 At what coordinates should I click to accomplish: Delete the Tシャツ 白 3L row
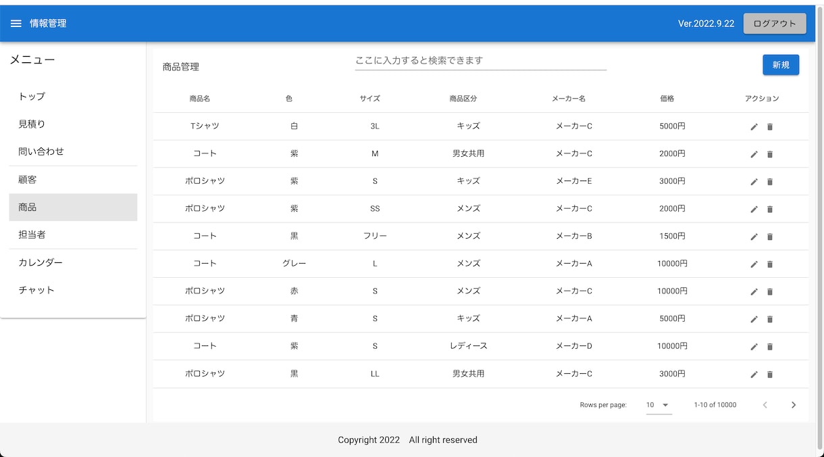tap(770, 126)
